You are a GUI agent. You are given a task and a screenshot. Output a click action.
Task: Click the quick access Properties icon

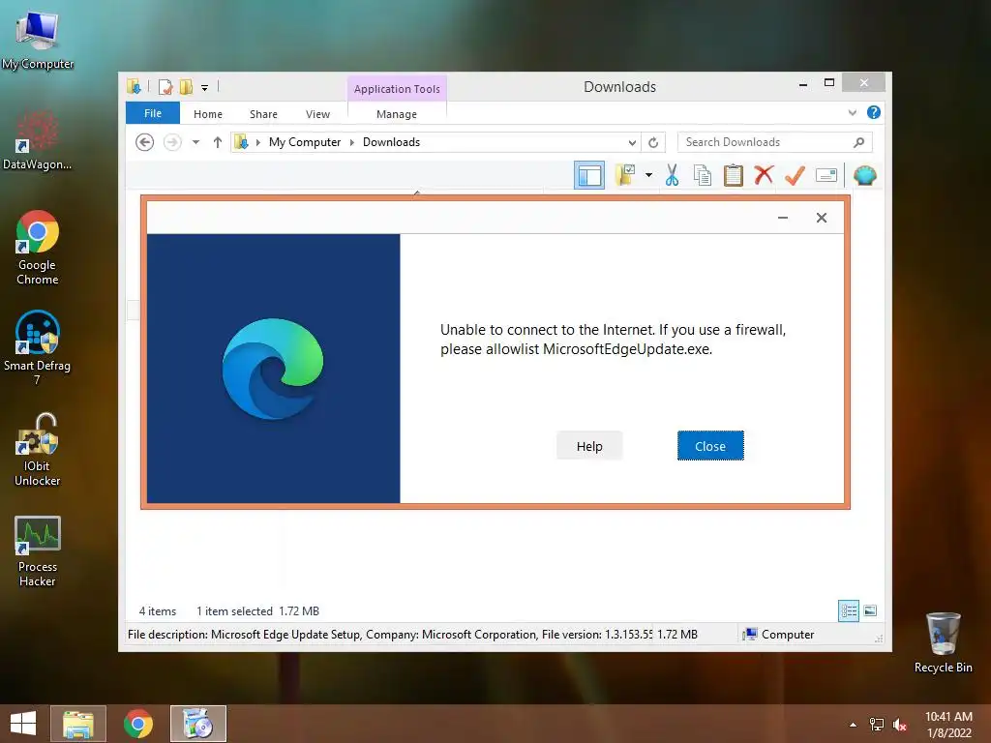(165, 86)
